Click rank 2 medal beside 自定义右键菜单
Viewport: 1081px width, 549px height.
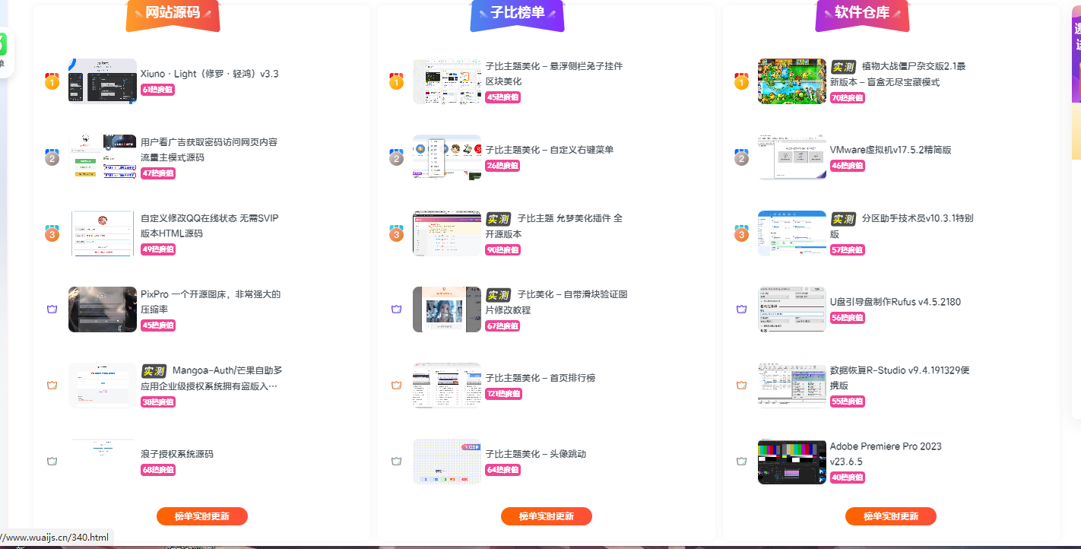(x=396, y=157)
